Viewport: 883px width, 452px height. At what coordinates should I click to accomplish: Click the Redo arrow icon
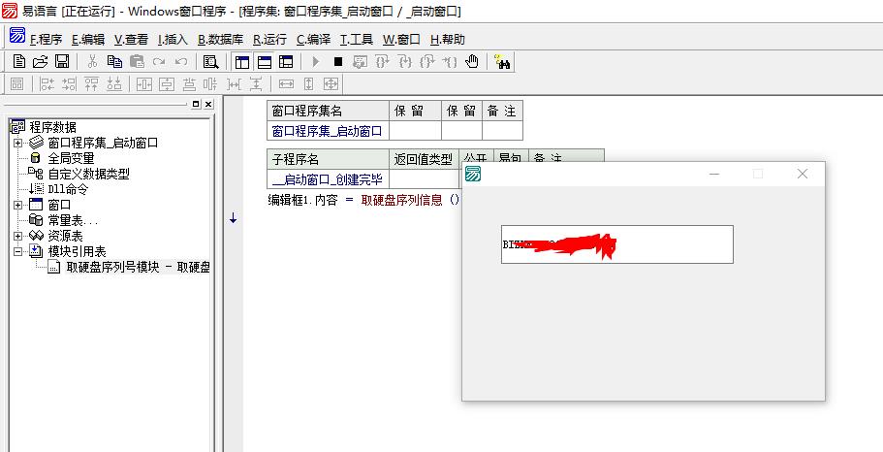click(x=159, y=61)
